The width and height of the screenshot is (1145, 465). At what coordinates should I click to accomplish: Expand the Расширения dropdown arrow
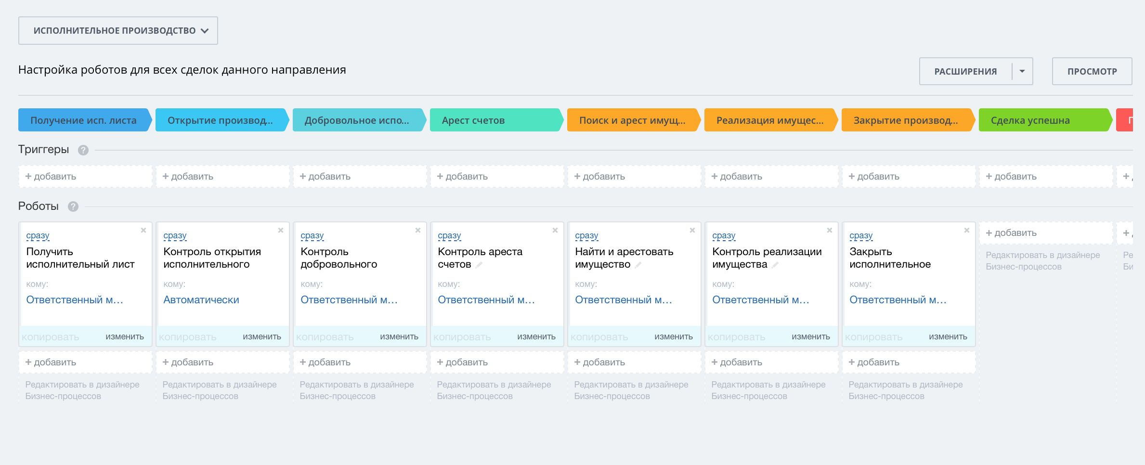click(1022, 71)
